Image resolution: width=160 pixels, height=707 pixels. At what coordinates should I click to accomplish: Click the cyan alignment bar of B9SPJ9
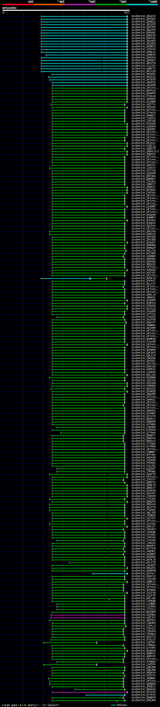point(66,278)
